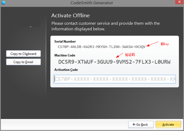Close the CodeSmith Generator window
Image resolution: width=184 pixels, height=131 pixels.
179,2
